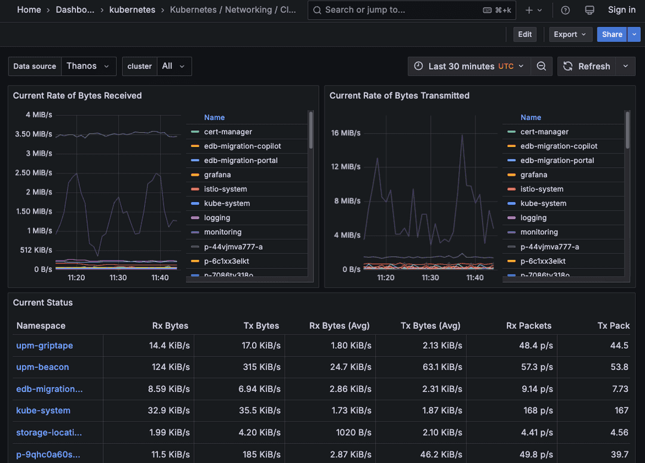Open the refresh interval dropdown arrow

[625, 66]
